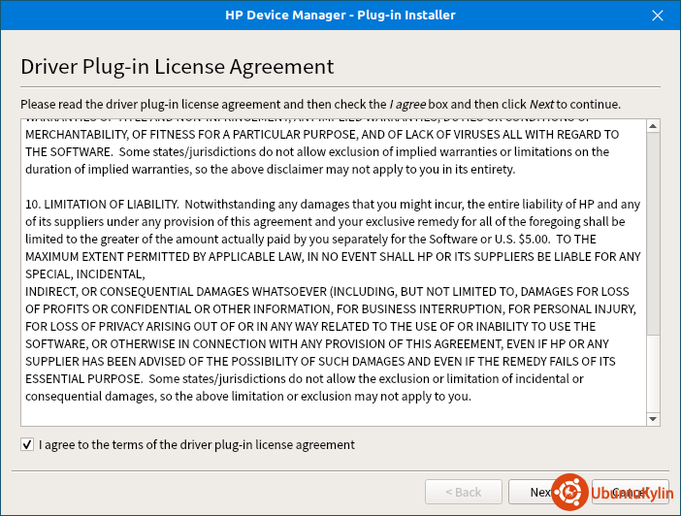This screenshot has width=681, height=516.
Task: Click the scroll down arrow of license text
Action: pyautogui.click(x=653, y=418)
